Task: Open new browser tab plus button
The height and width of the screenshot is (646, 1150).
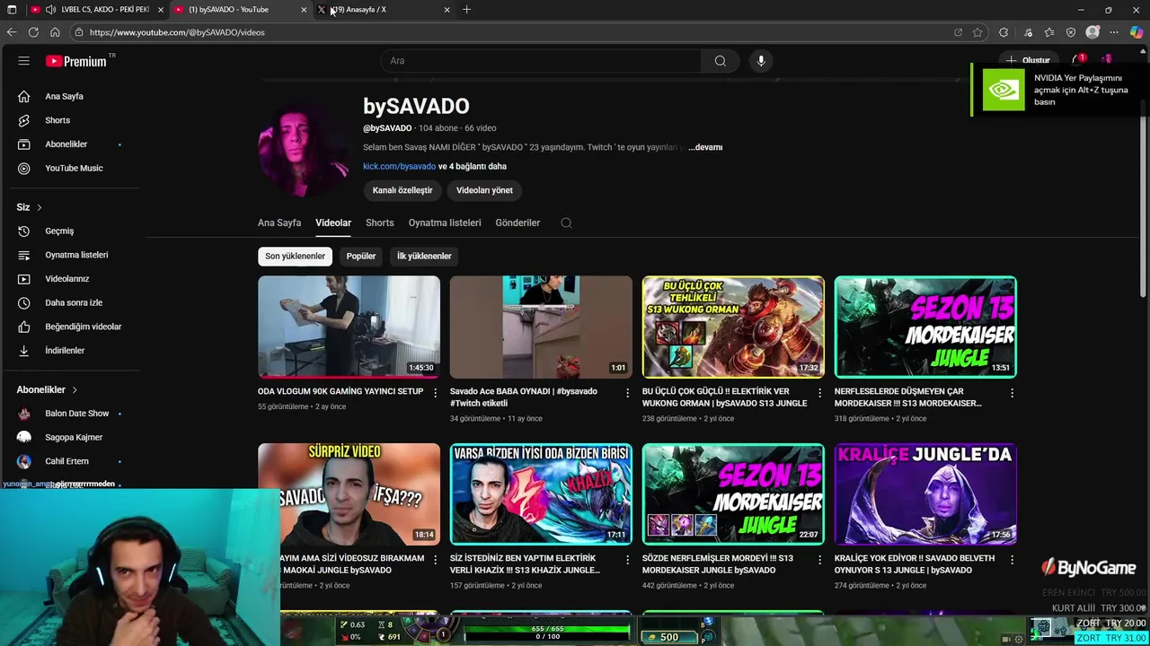Action: point(466,9)
